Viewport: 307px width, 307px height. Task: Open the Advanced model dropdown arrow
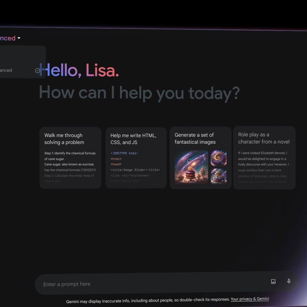(19, 38)
